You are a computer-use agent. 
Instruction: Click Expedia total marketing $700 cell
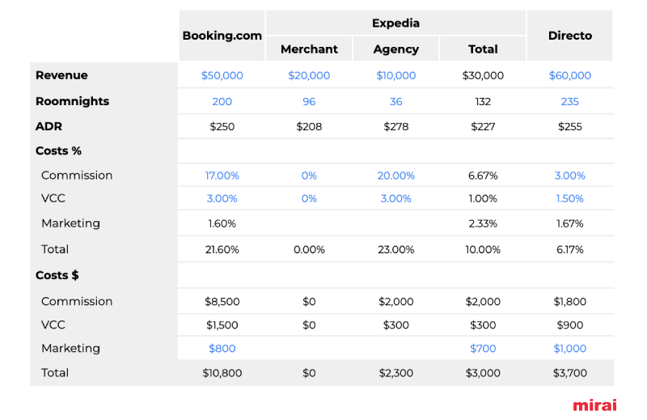point(483,349)
